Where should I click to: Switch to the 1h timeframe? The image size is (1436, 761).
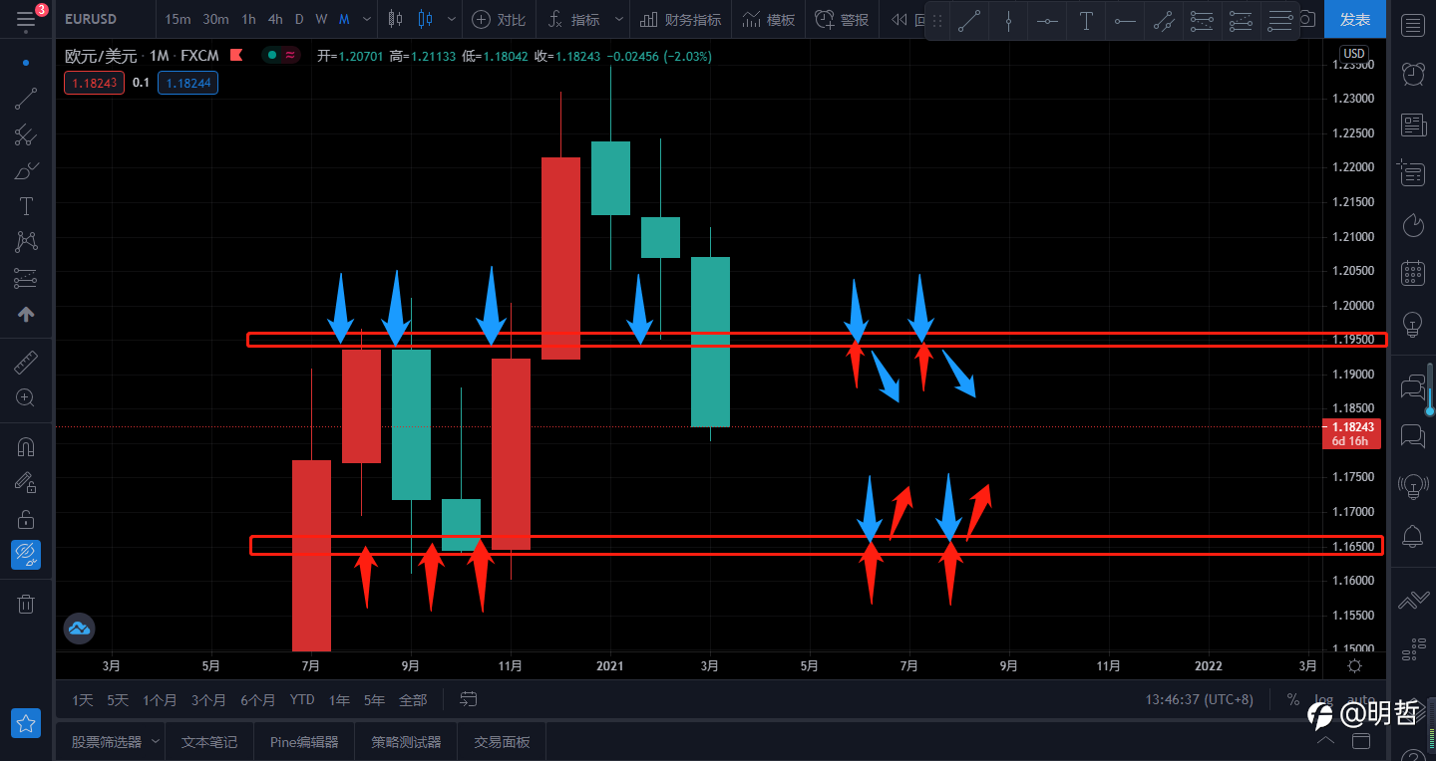click(248, 19)
